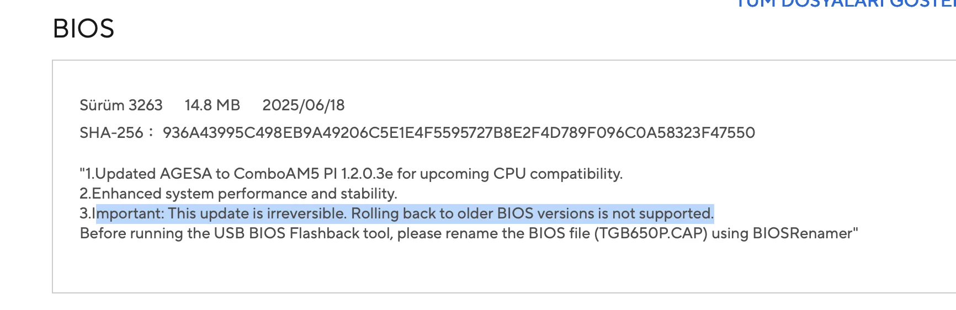The height and width of the screenshot is (310, 956).
Task: Click the word AGESA in note 1
Action: point(186,174)
